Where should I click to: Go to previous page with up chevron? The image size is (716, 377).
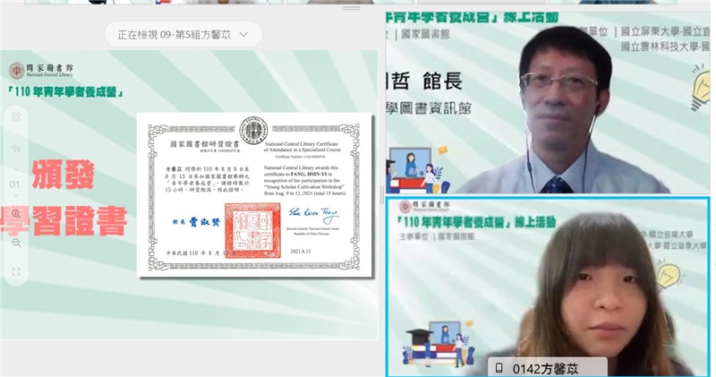(16, 170)
